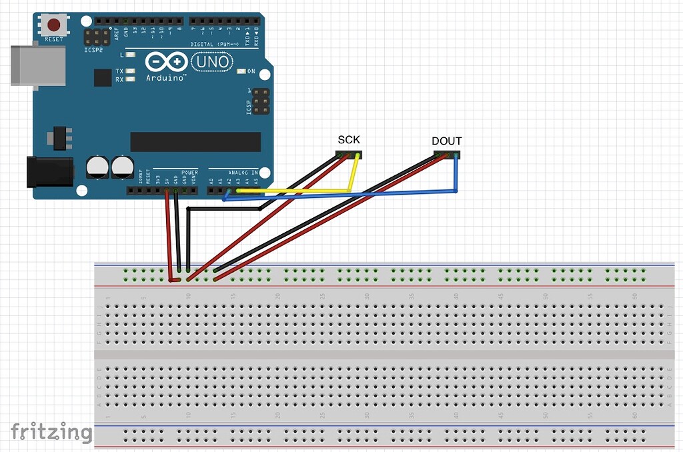Select digital pin 13 on the Arduino
Image resolution: width=683 pixels, height=452 pixels.
click(134, 21)
